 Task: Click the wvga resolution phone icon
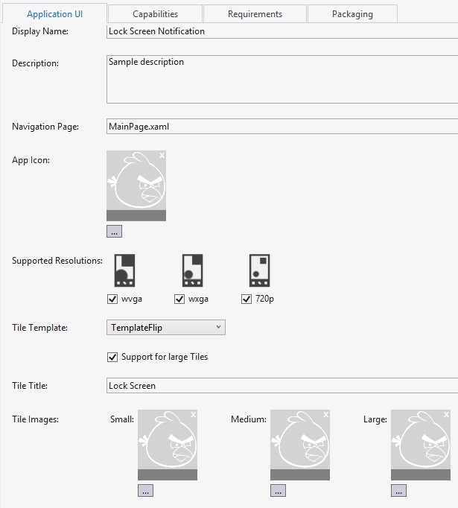(x=124, y=270)
